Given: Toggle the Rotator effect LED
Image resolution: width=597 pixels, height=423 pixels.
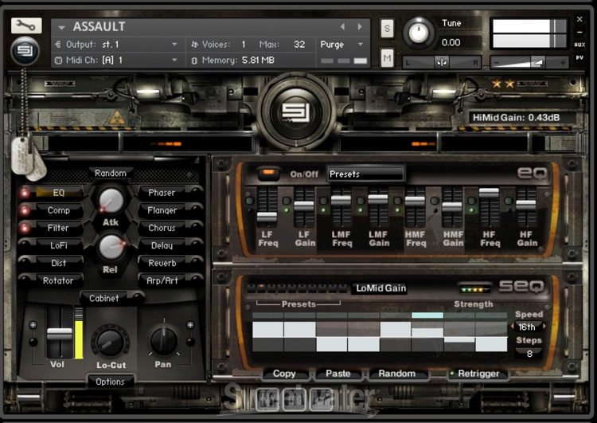Looking at the screenshot, I should pos(25,279).
